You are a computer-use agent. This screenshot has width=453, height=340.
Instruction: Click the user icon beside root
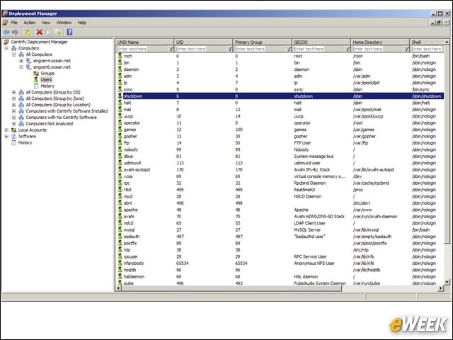click(120, 56)
